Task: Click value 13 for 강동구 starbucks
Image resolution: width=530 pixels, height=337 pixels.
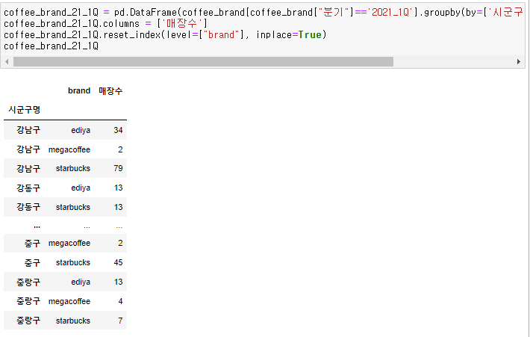Action: [118, 207]
